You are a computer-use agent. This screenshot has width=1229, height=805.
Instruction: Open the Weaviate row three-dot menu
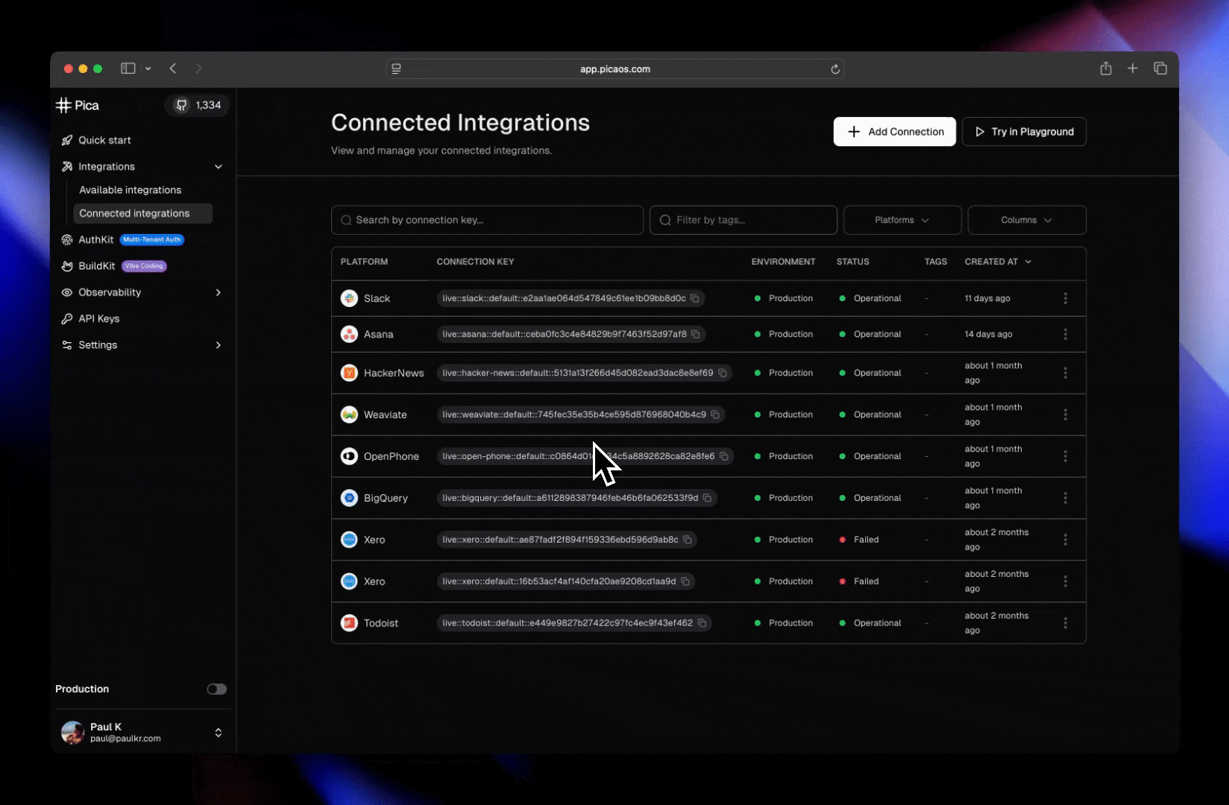tap(1065, 414)
